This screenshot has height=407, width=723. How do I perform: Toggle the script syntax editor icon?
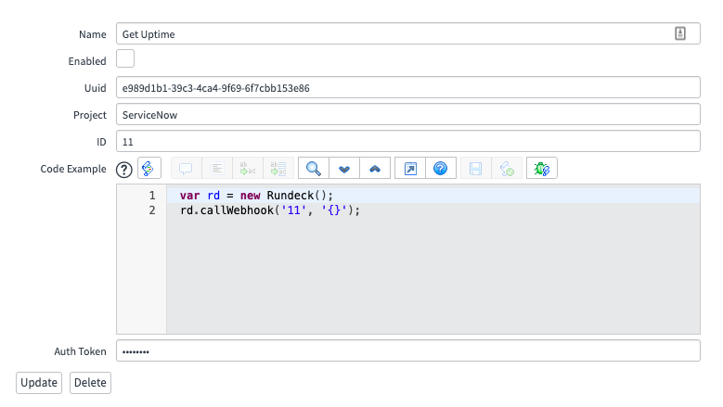148,168
